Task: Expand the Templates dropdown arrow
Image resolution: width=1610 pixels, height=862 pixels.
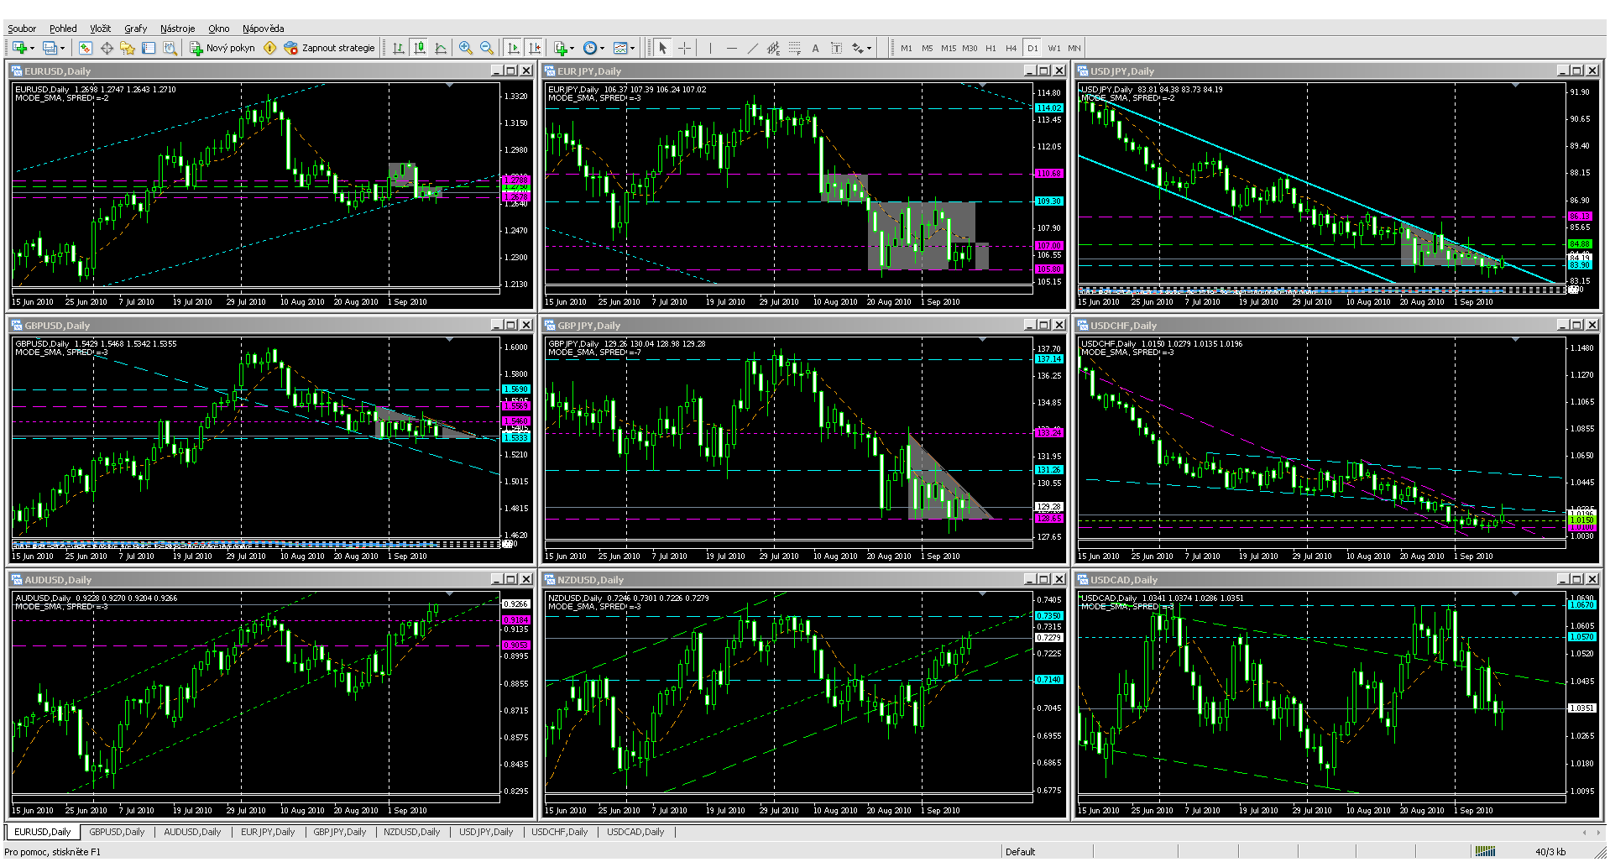Action: pyautogui.click(x=632, y=48)
